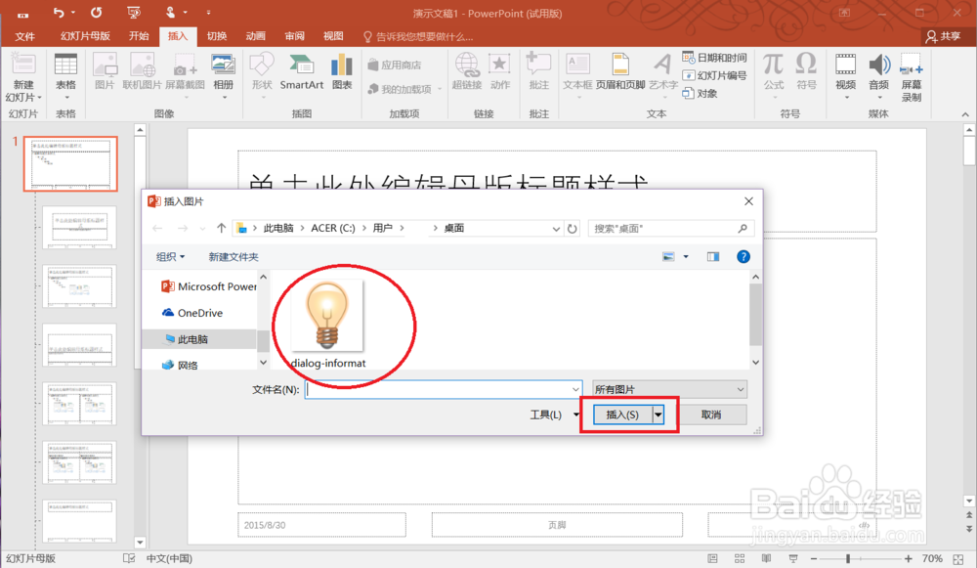
Task: Click the Hyperlink (超链接) icon
Action: (x=467, y=65)
